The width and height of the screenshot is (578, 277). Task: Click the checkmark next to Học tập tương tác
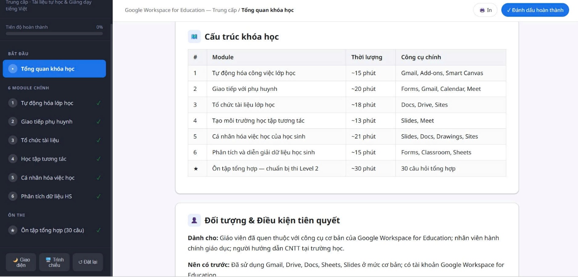click(99, 159)
